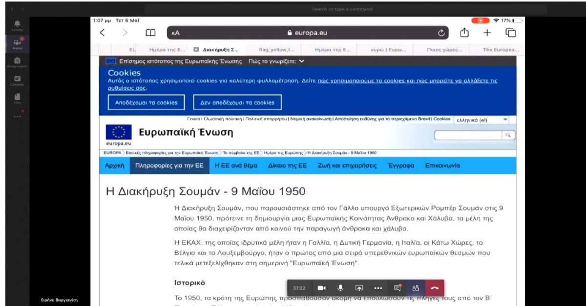Click Δεν αποδέχομαι τα cookies button
Image resolution: width=586 pixels, height=306 pixels.
238,102
